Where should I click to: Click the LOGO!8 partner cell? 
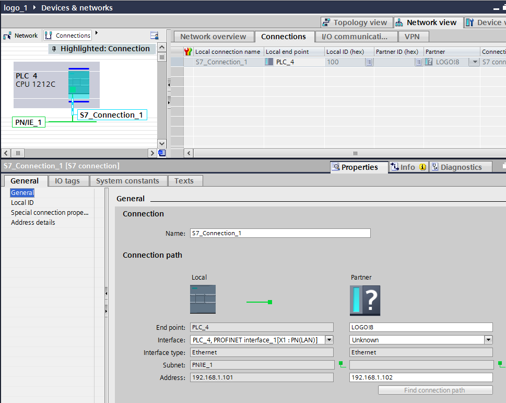tap(446, 62)
